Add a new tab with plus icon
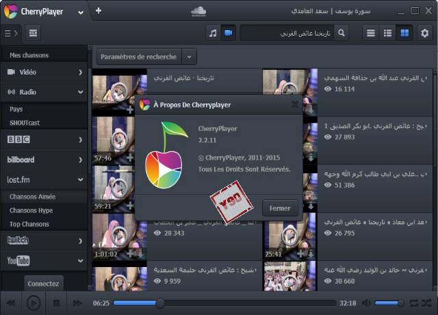This screenshot has height=315, width=438. click(x=99, y=11)
